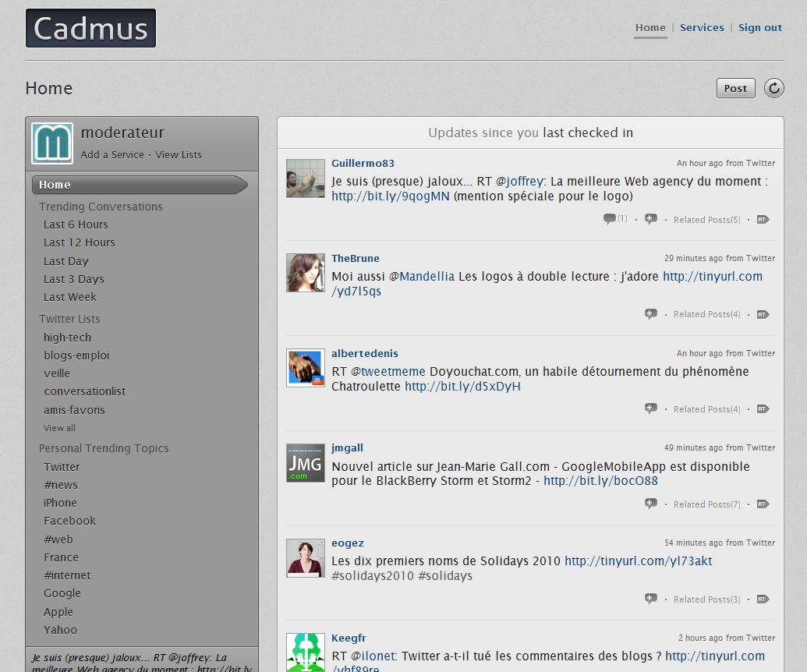This screenshot has height=672, width=807.
Task: Retweet albertedenis's post with the RT icon
Action: (763, 409)
